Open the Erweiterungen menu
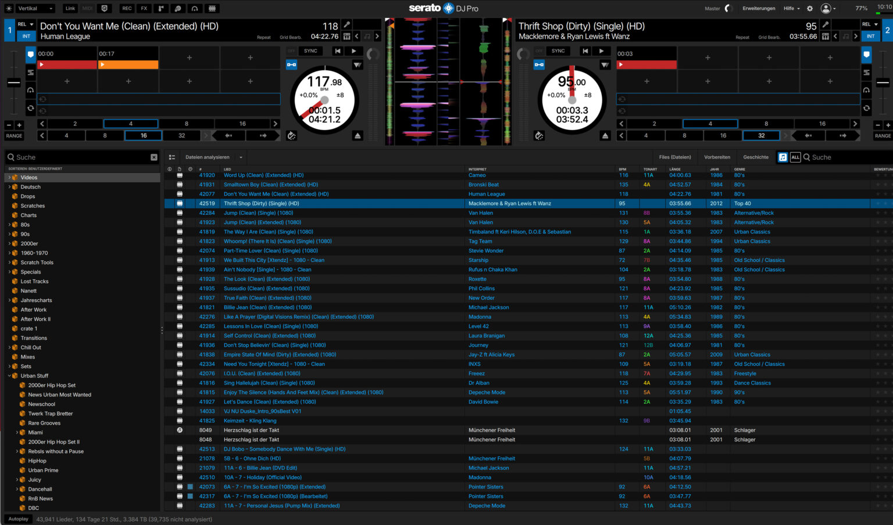Image resolution: width=893 pixels, height=525 pixels. 759,9
